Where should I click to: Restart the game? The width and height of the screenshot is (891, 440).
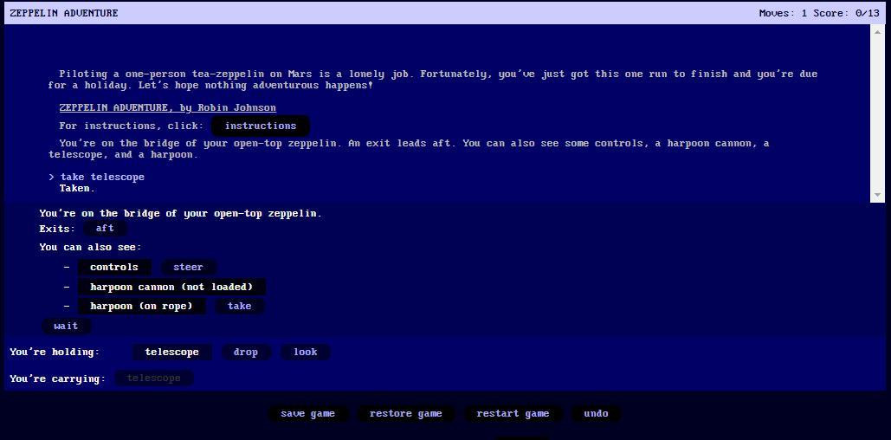pyautogui.click(x=513, y=413)
